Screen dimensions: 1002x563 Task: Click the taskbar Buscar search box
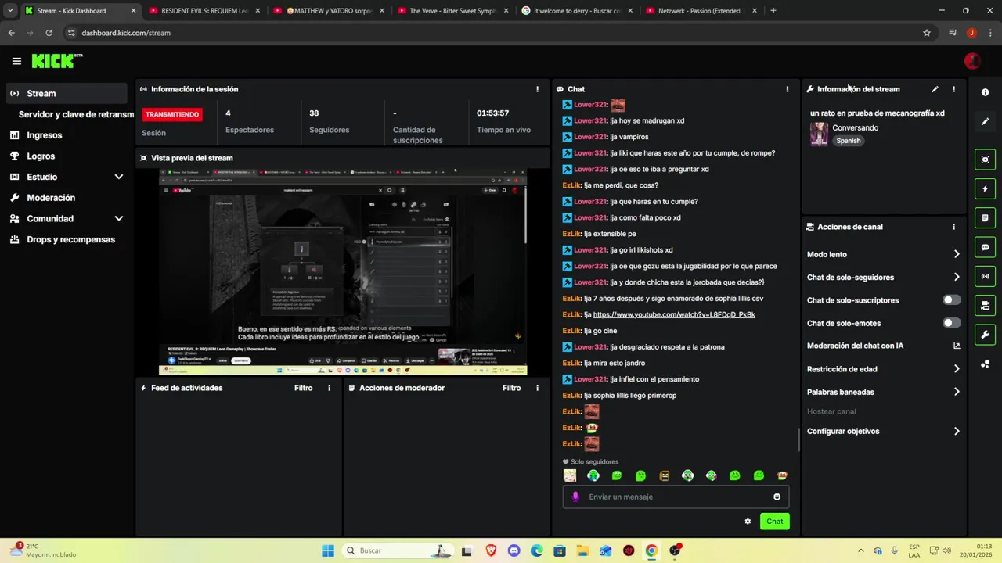[397, 550]
